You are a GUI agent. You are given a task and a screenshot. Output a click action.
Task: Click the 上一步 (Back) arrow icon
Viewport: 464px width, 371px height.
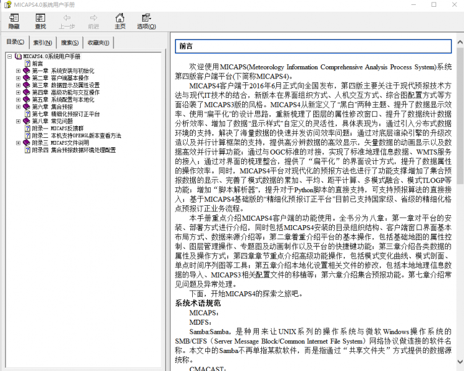click(x=67, y=19)
